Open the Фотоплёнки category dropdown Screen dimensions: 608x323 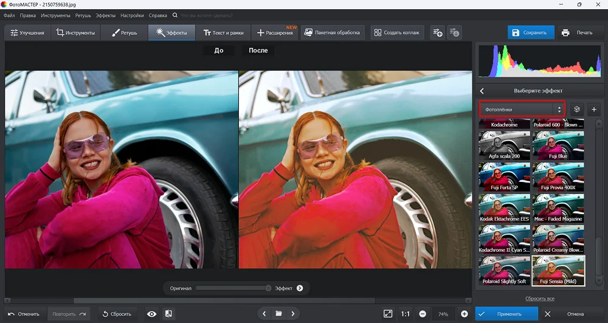click(522, 109)
